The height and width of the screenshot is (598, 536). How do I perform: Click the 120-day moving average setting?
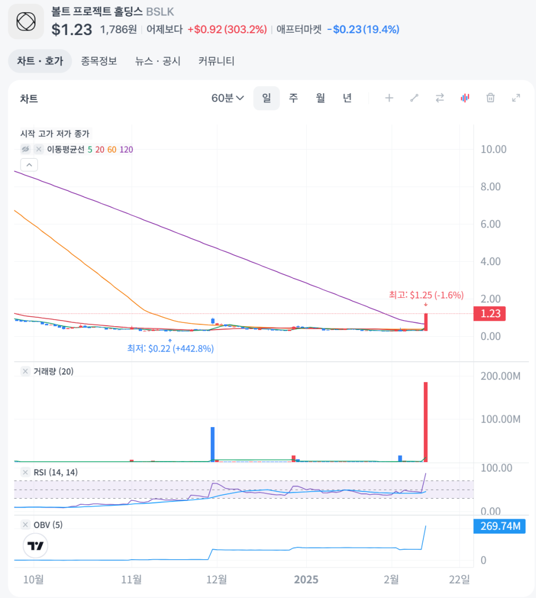[127, 150]
